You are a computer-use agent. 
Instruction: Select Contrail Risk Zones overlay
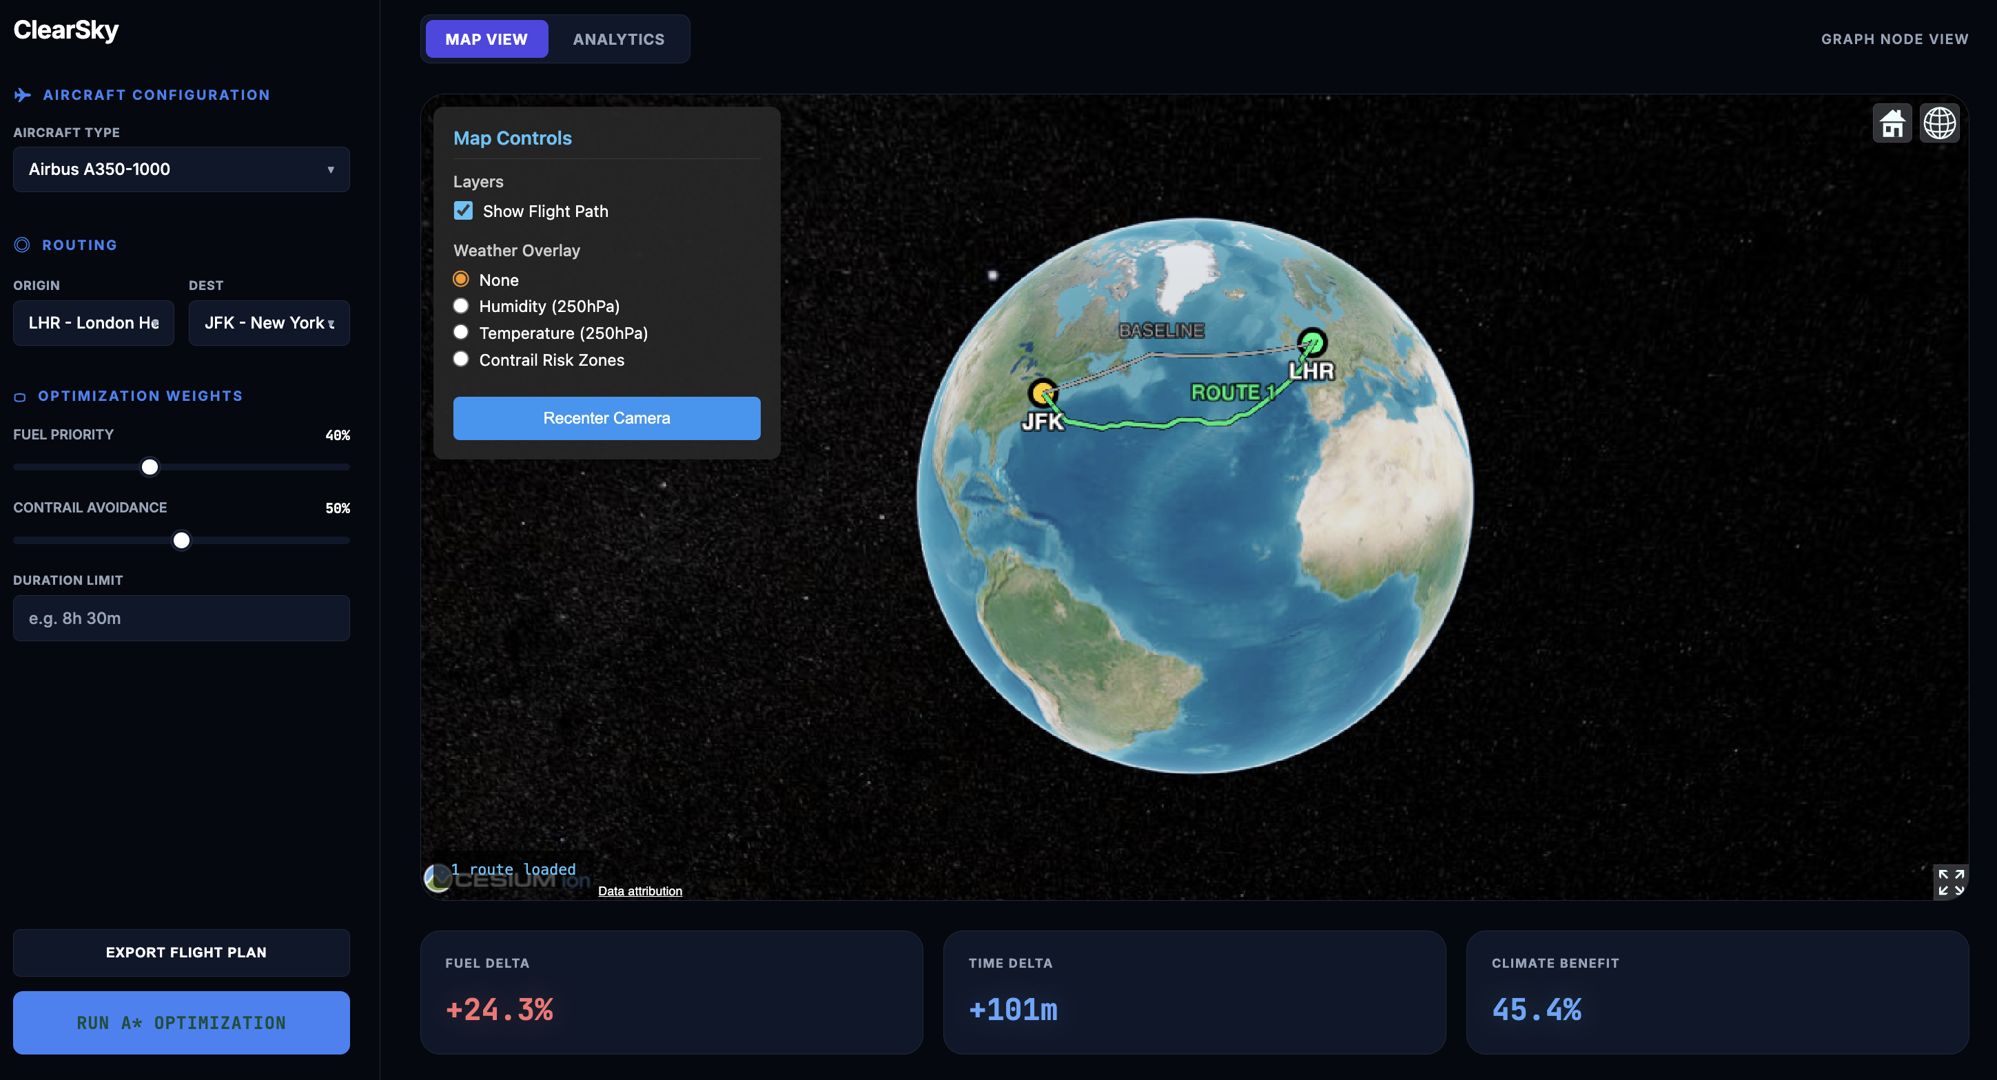click(460, 360)
